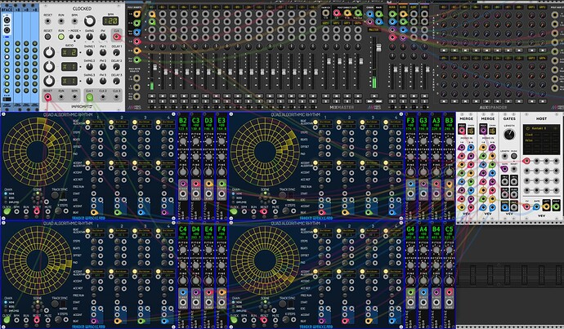This screenshot has height=329, width=564.
Task: Click the top jack on the 8FACE module
Action: [x=7, y=20]
